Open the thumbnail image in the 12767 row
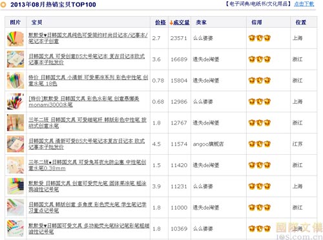The image size is (323, 240). [16, 123]
